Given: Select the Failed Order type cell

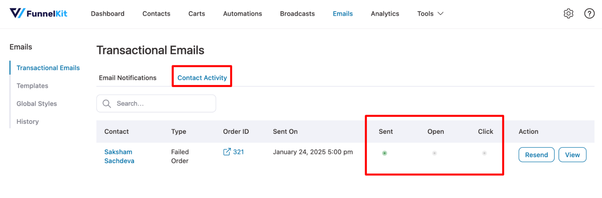Looking at the screenshot, I should [x=180, y=157].
